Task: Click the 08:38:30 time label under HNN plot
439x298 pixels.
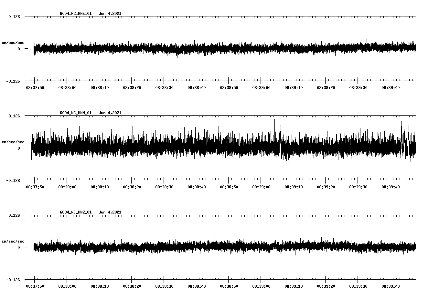Action: tap(164, 187)
